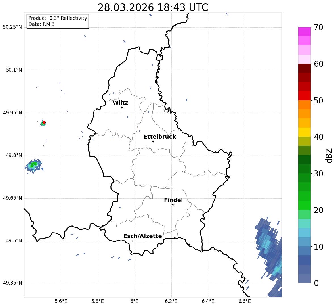Click the colorbar tick label 30
Image resolution: width=336 pixels, height=307 pixels.
pyautogui.click(x=318, y=174)
